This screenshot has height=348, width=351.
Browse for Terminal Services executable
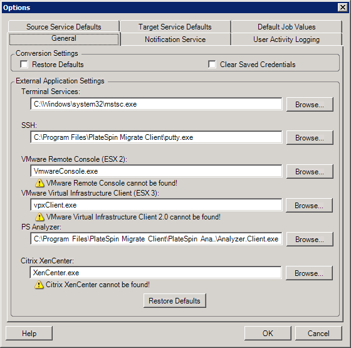point(310,104)
